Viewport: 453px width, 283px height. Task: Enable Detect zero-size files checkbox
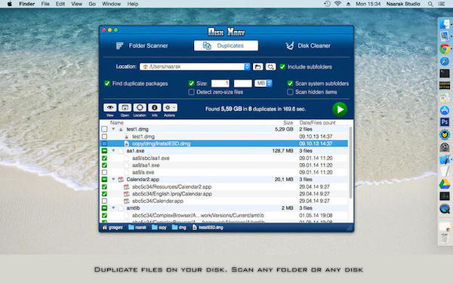[x=191, y=92]
